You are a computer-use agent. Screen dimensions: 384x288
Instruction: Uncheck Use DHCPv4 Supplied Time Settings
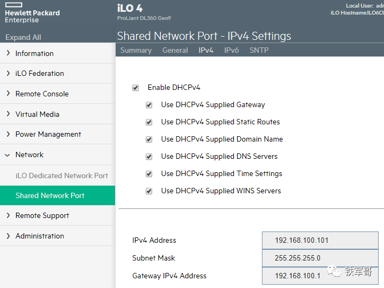tap(149, 174)
